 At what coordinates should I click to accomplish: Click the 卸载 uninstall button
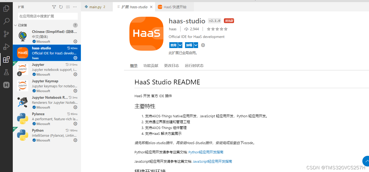click(189, 45)
